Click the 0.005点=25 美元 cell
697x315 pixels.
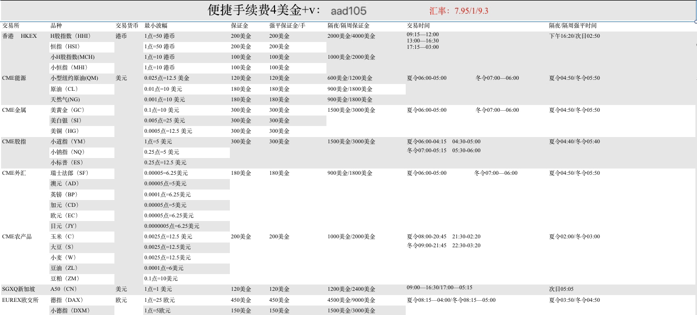(x=165, y=121)
